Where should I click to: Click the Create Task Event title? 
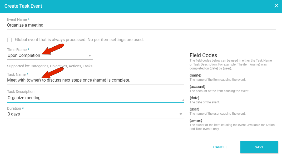(x=23, y=6)
